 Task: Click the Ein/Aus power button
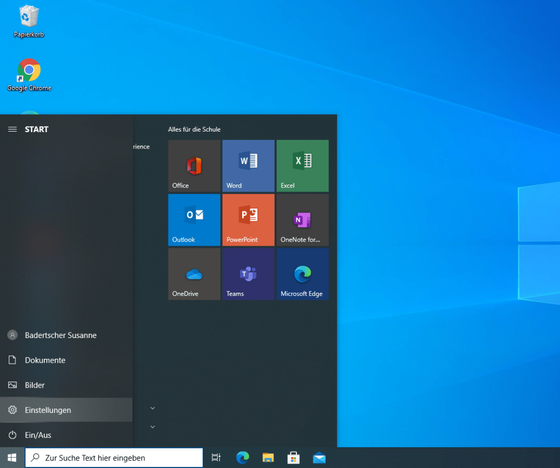[x=38, y=435]
